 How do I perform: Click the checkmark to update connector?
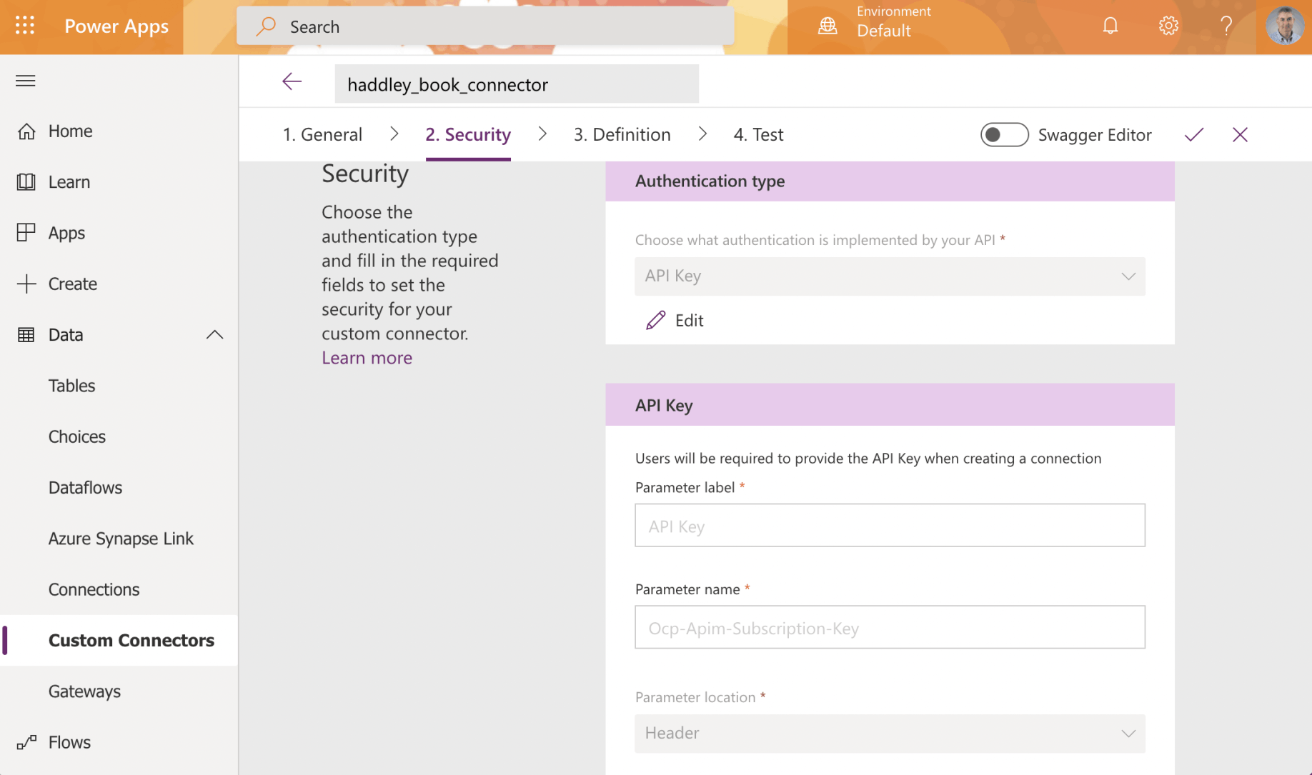pos(1193,135)
